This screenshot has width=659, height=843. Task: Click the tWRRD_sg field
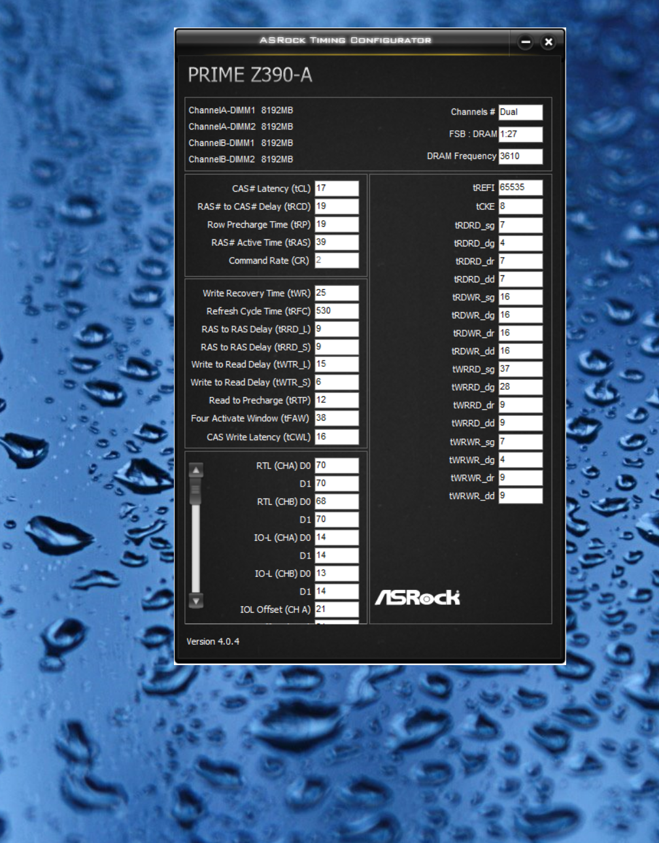pyautogui.click(x=520, y=370)
